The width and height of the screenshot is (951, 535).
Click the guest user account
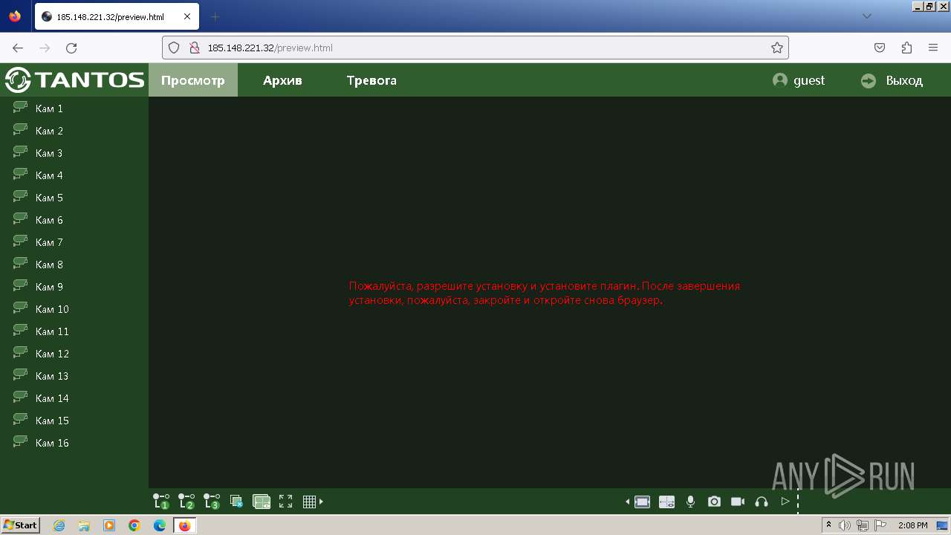tap(799, 80)
